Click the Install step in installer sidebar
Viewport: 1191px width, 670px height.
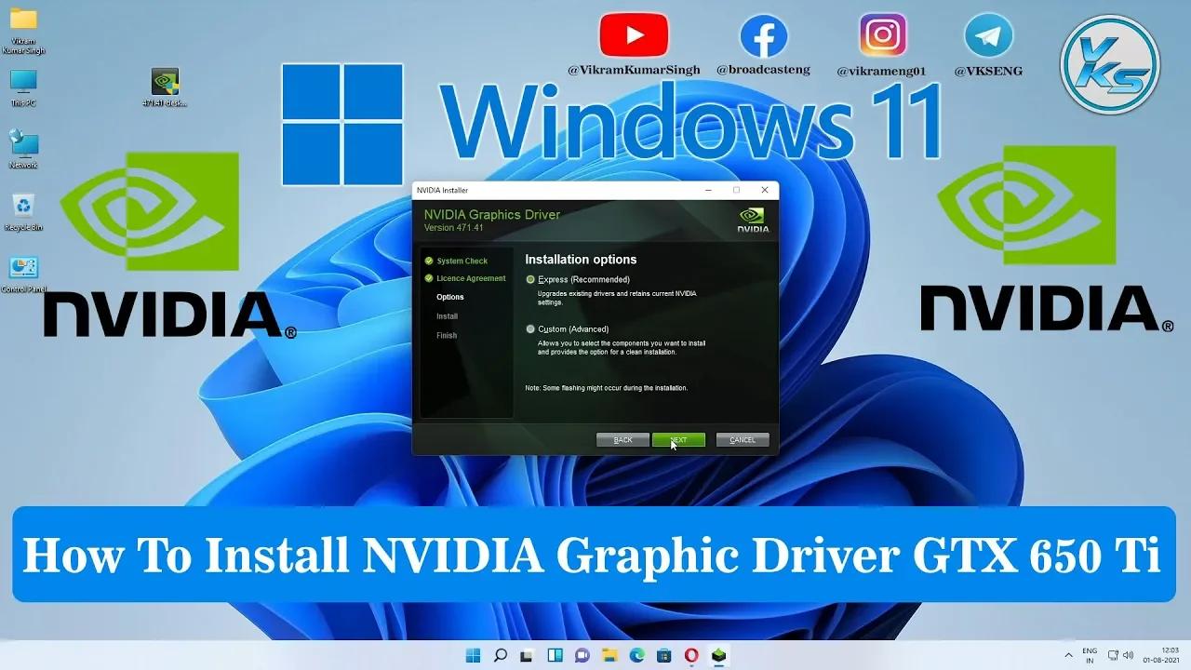(x=447, y=316)
